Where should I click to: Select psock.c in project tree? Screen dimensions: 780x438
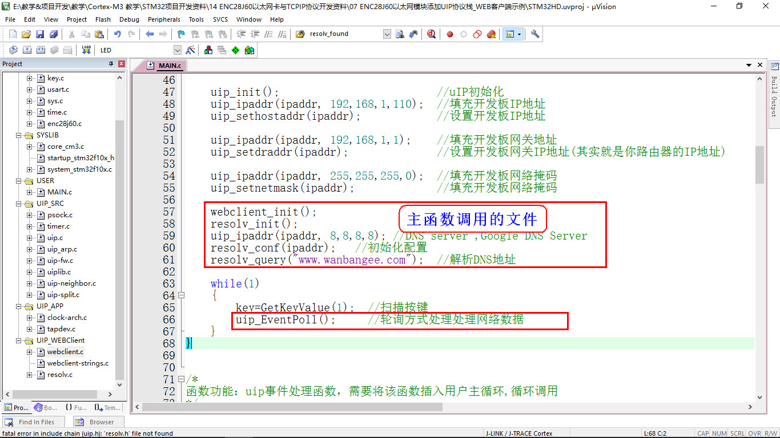pyautogui.click(x=60, y=215)
